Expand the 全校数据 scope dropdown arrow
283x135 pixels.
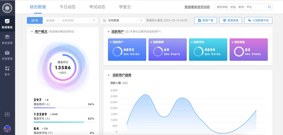pyautogui.click(x=141, y=20)
